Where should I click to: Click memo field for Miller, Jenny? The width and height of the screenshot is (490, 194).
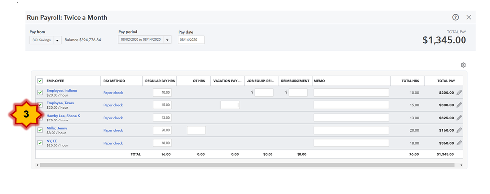(351, 130)
